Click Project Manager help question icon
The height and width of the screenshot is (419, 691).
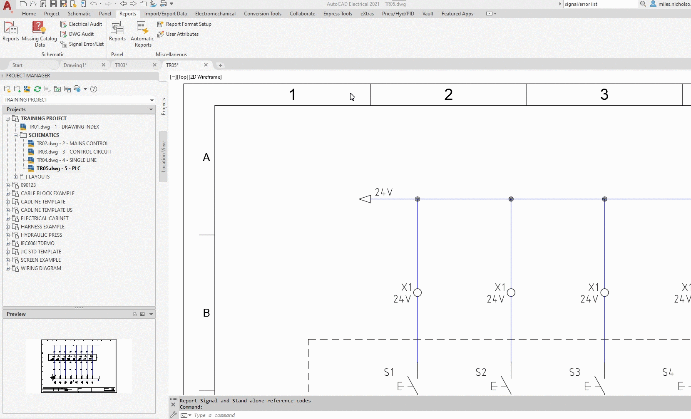pos(94,89)
